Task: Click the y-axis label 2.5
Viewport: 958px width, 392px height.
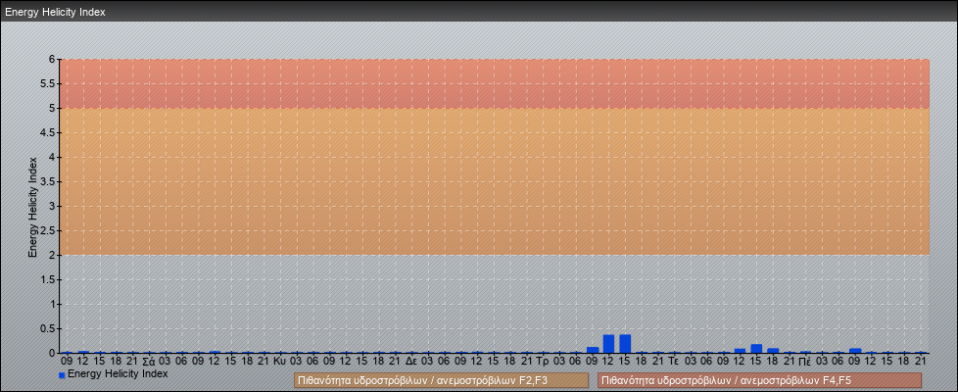Action: (48, 230)
